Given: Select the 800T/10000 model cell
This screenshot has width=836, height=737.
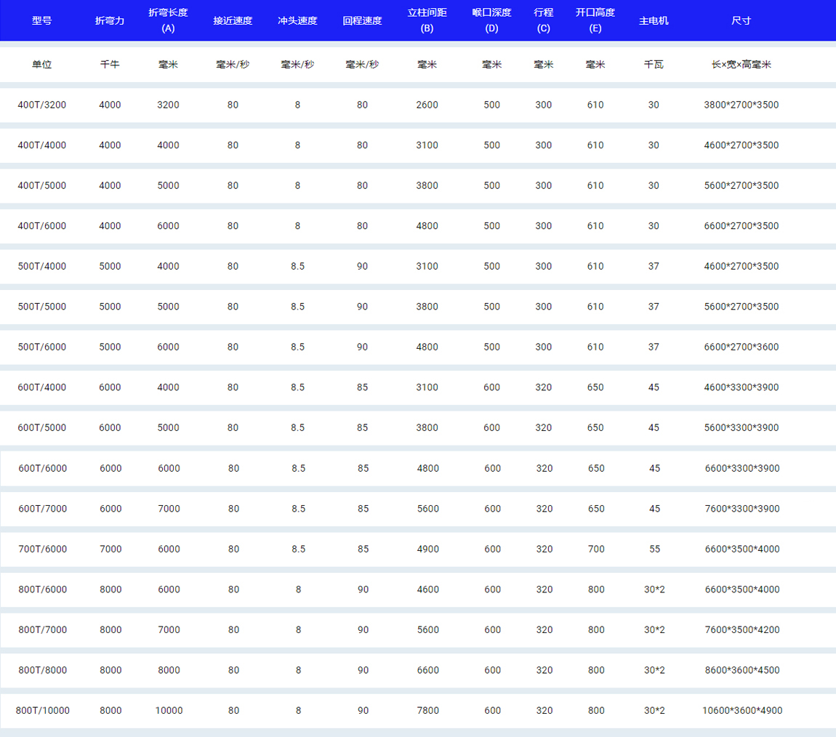Looking at the screenshot, I should [x=42, y=710].
